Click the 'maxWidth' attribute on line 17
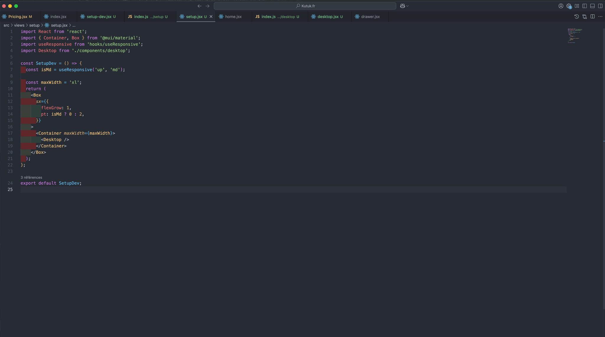Screen dimensions: 605x337 pos(74,133)
